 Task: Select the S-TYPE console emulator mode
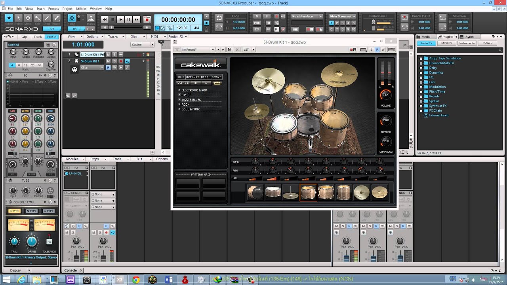[14, 211]
